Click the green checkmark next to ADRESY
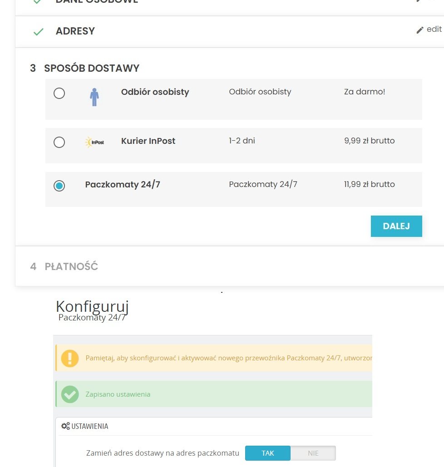Viewport: 444px width, 467px height. [x=39, y=32]
